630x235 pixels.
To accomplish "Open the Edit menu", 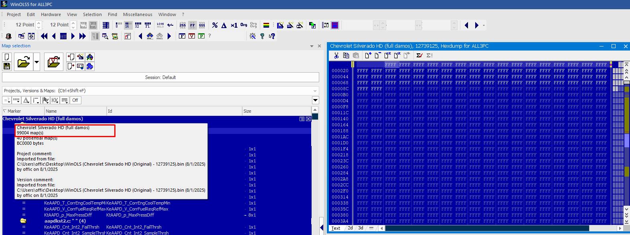I will coord(31,14).
